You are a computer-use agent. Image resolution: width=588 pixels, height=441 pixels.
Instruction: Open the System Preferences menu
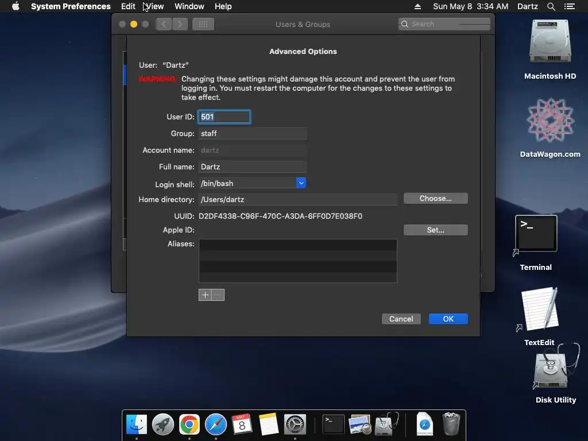coord(71,6)
